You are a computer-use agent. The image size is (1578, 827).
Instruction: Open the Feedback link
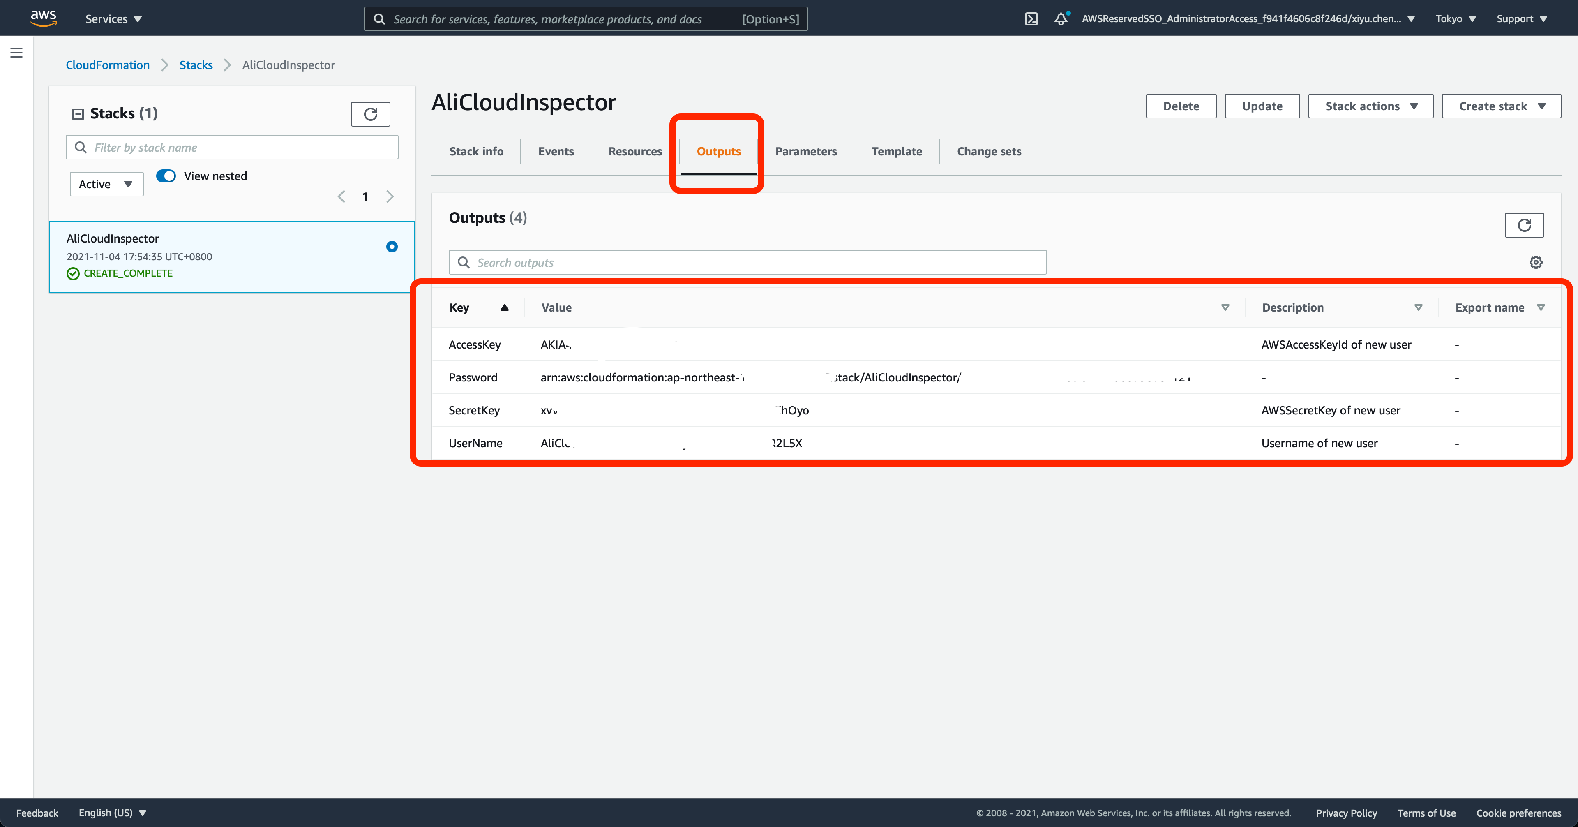click(37, 813)
